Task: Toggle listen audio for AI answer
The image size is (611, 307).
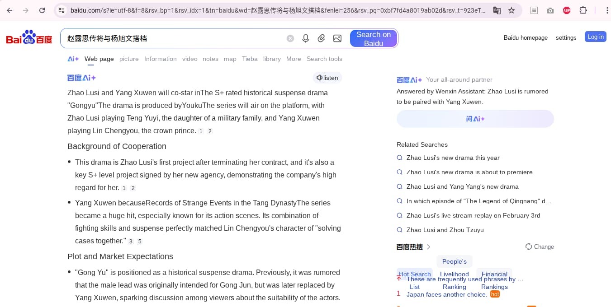Action: pos(327,78)
